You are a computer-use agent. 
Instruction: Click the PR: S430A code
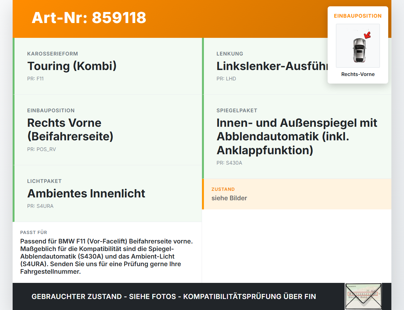[229, 163]
